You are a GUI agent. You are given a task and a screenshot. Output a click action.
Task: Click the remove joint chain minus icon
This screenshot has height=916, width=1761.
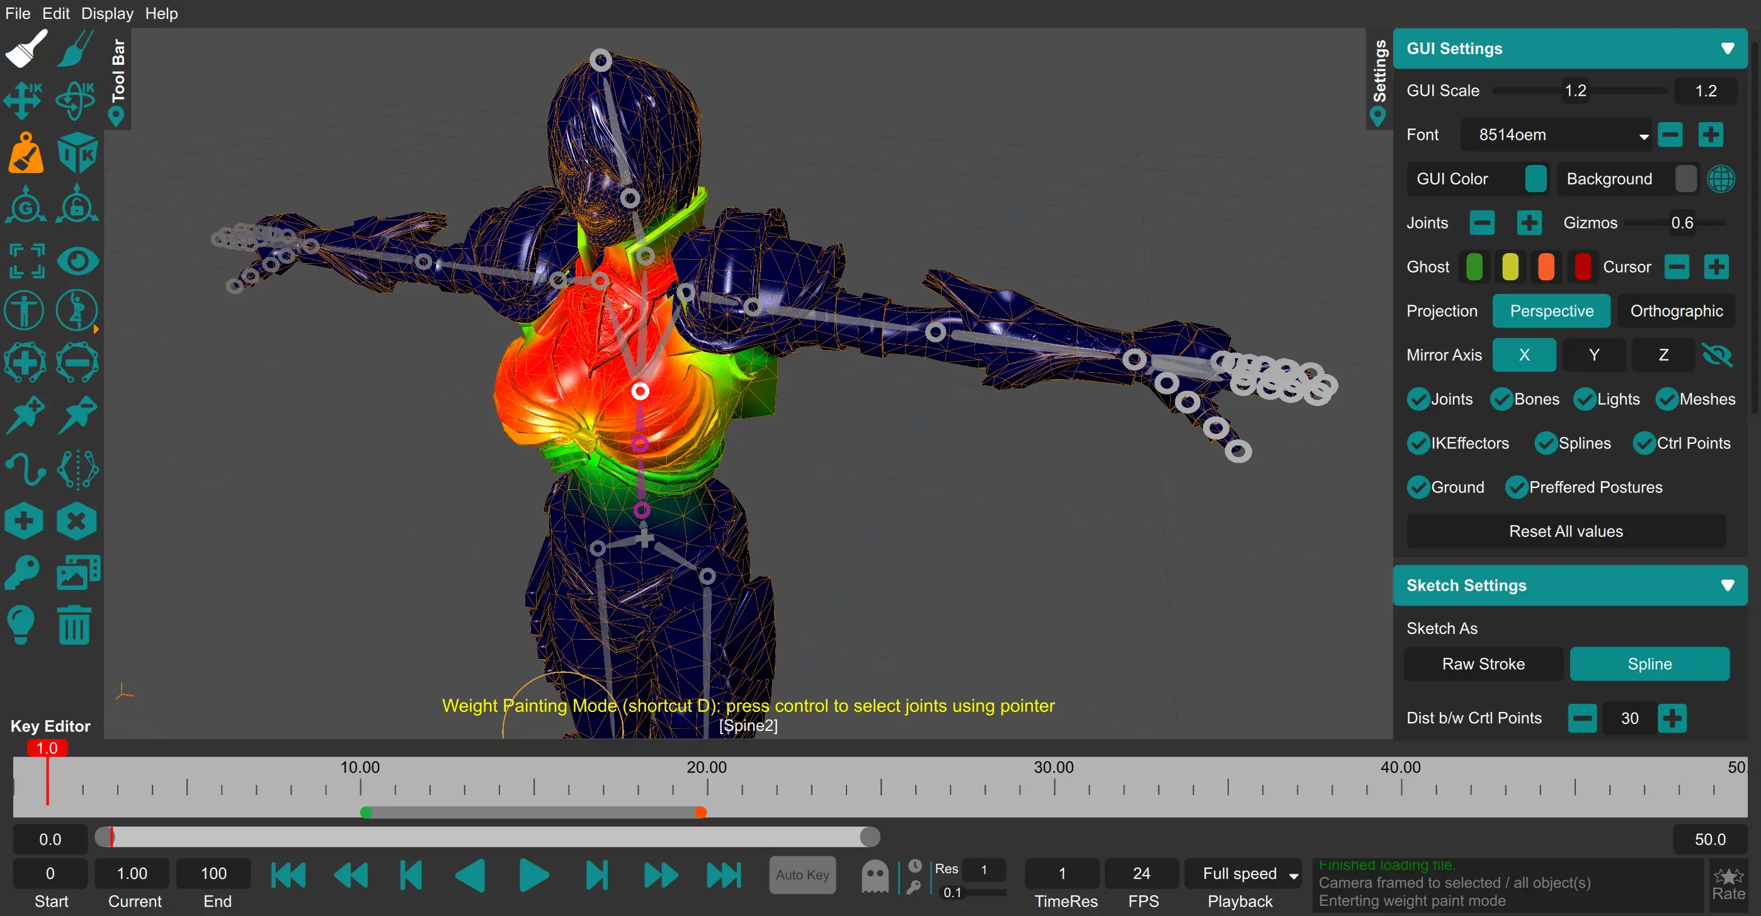coord(77,363)
